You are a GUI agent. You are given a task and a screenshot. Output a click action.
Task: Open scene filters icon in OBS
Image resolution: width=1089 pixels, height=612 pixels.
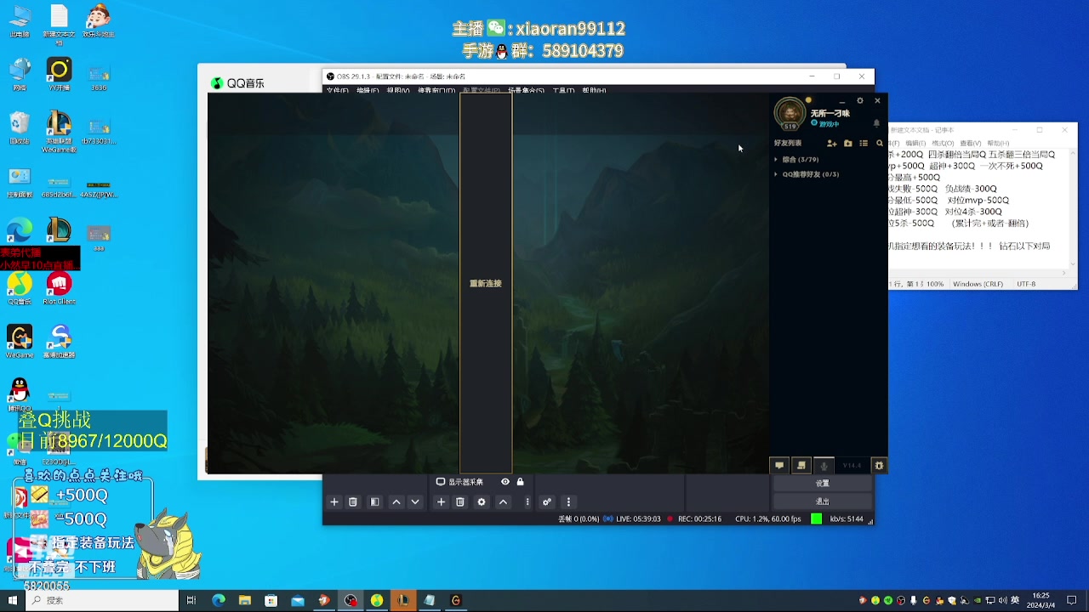[374, 502]
